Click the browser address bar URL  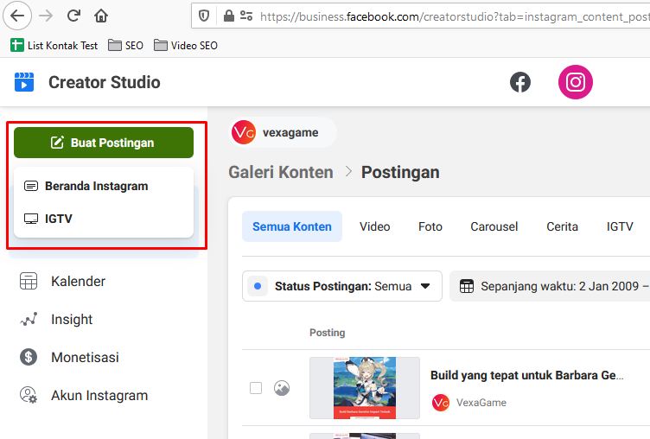449,16
